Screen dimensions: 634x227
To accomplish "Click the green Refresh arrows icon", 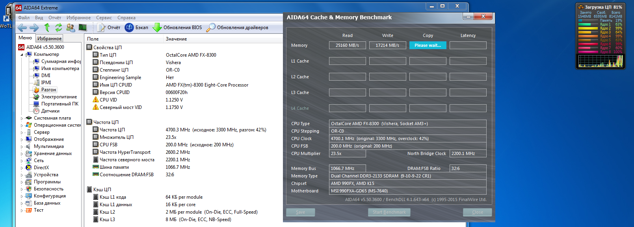I will (59, 28).
